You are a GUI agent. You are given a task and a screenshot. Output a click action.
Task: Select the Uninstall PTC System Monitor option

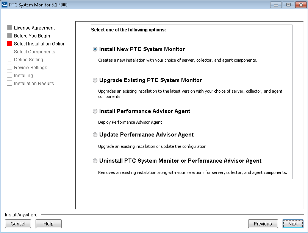pos(95,160)
